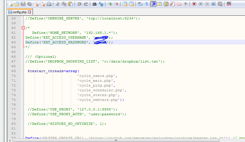Collapse the comment block at line 60
The width and height of the screenshot is (245, 142).
coord(23,28)
